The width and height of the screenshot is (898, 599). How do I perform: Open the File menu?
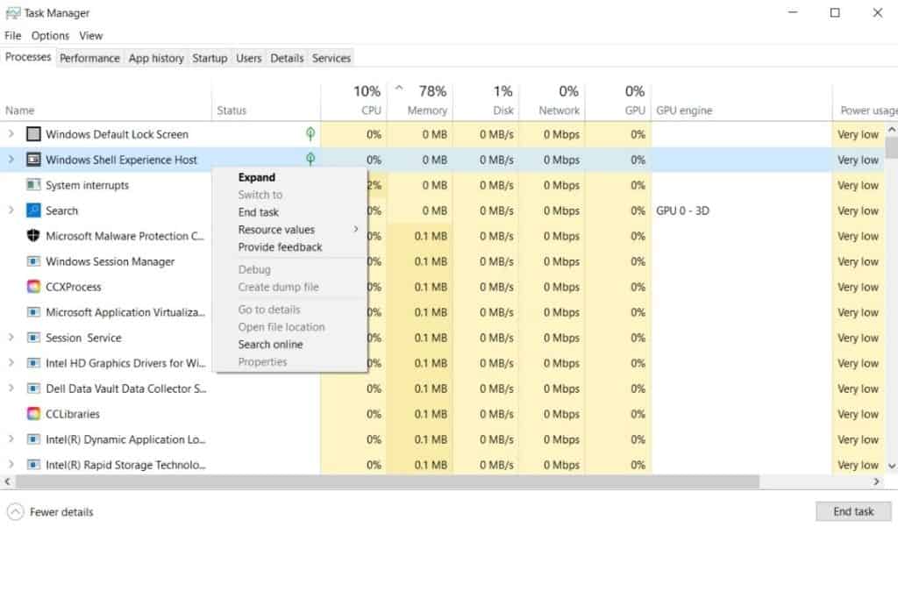[x=12, y=35]
